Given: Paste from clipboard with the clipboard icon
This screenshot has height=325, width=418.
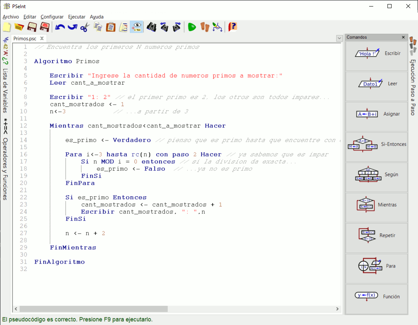Looking at the screenshot, I should (111, 27).
